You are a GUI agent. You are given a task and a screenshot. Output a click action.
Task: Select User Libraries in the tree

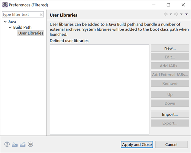click(31, 33)
